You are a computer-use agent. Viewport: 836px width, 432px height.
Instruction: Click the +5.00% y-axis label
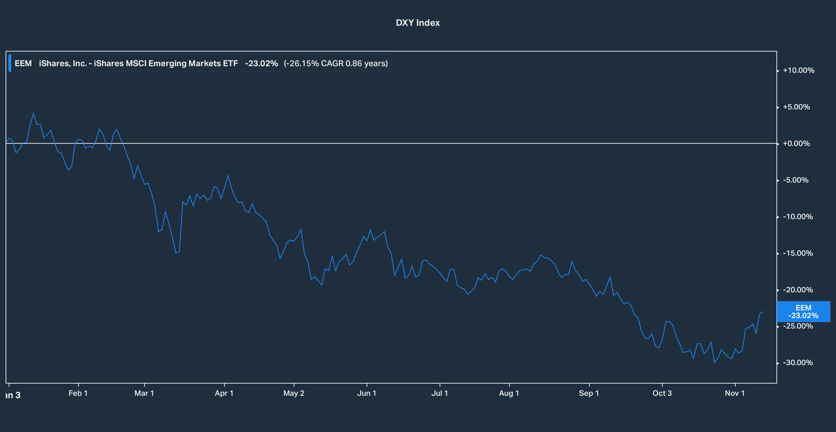796,107
